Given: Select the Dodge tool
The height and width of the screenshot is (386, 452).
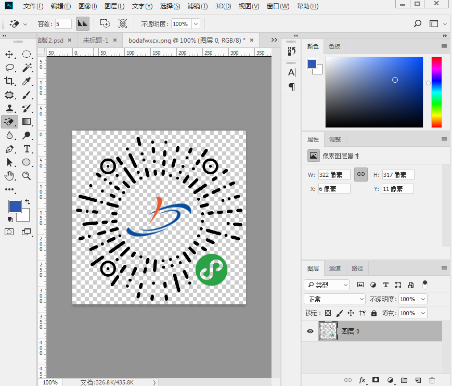Looking at the screenshot, I should [x=27, y=135].
